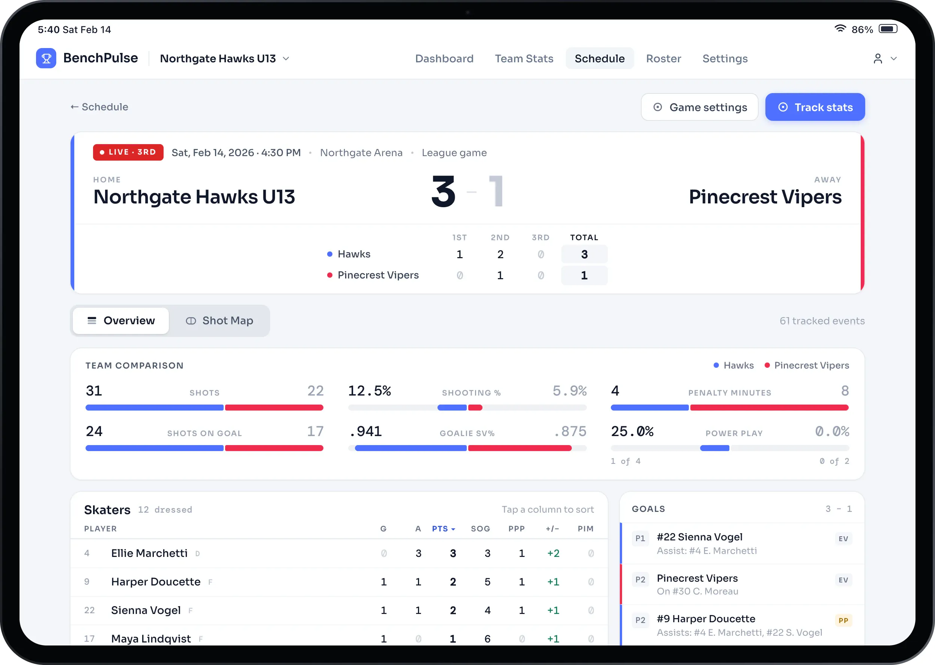Open Game settings
The height and width of the screenshot is (665, 935).
pos(700,107)
